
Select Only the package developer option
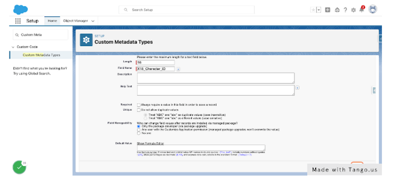point(138,126)
